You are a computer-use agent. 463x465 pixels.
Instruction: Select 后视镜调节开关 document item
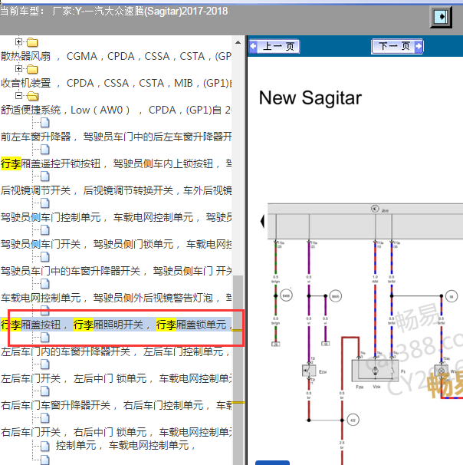(x=115, y=190)
